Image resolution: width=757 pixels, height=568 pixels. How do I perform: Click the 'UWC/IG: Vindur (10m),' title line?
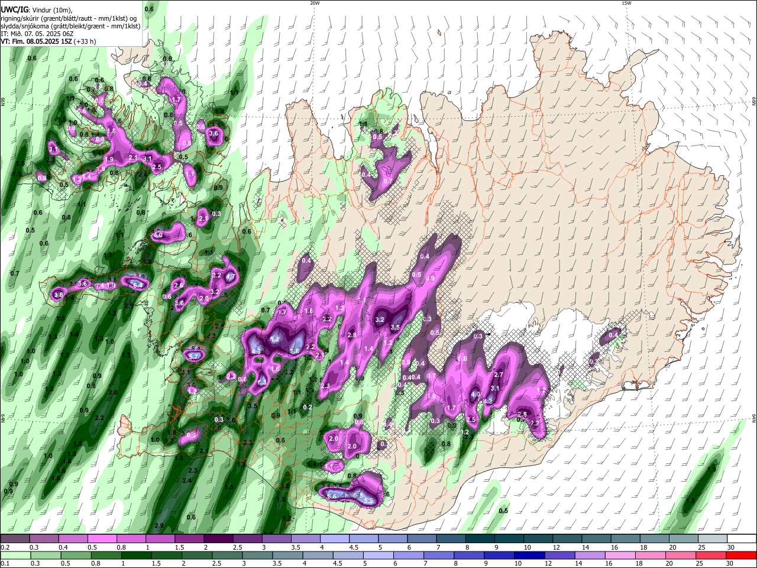[x=37, y=10]
